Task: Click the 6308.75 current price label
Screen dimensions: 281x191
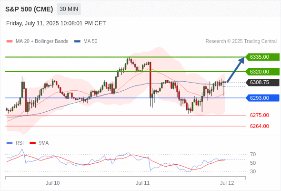Action: point(262,82)
